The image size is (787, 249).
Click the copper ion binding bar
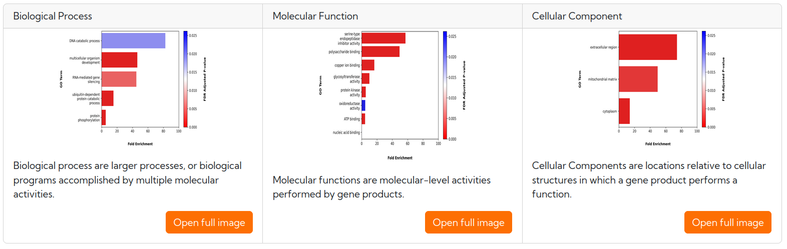coord(368,65)
